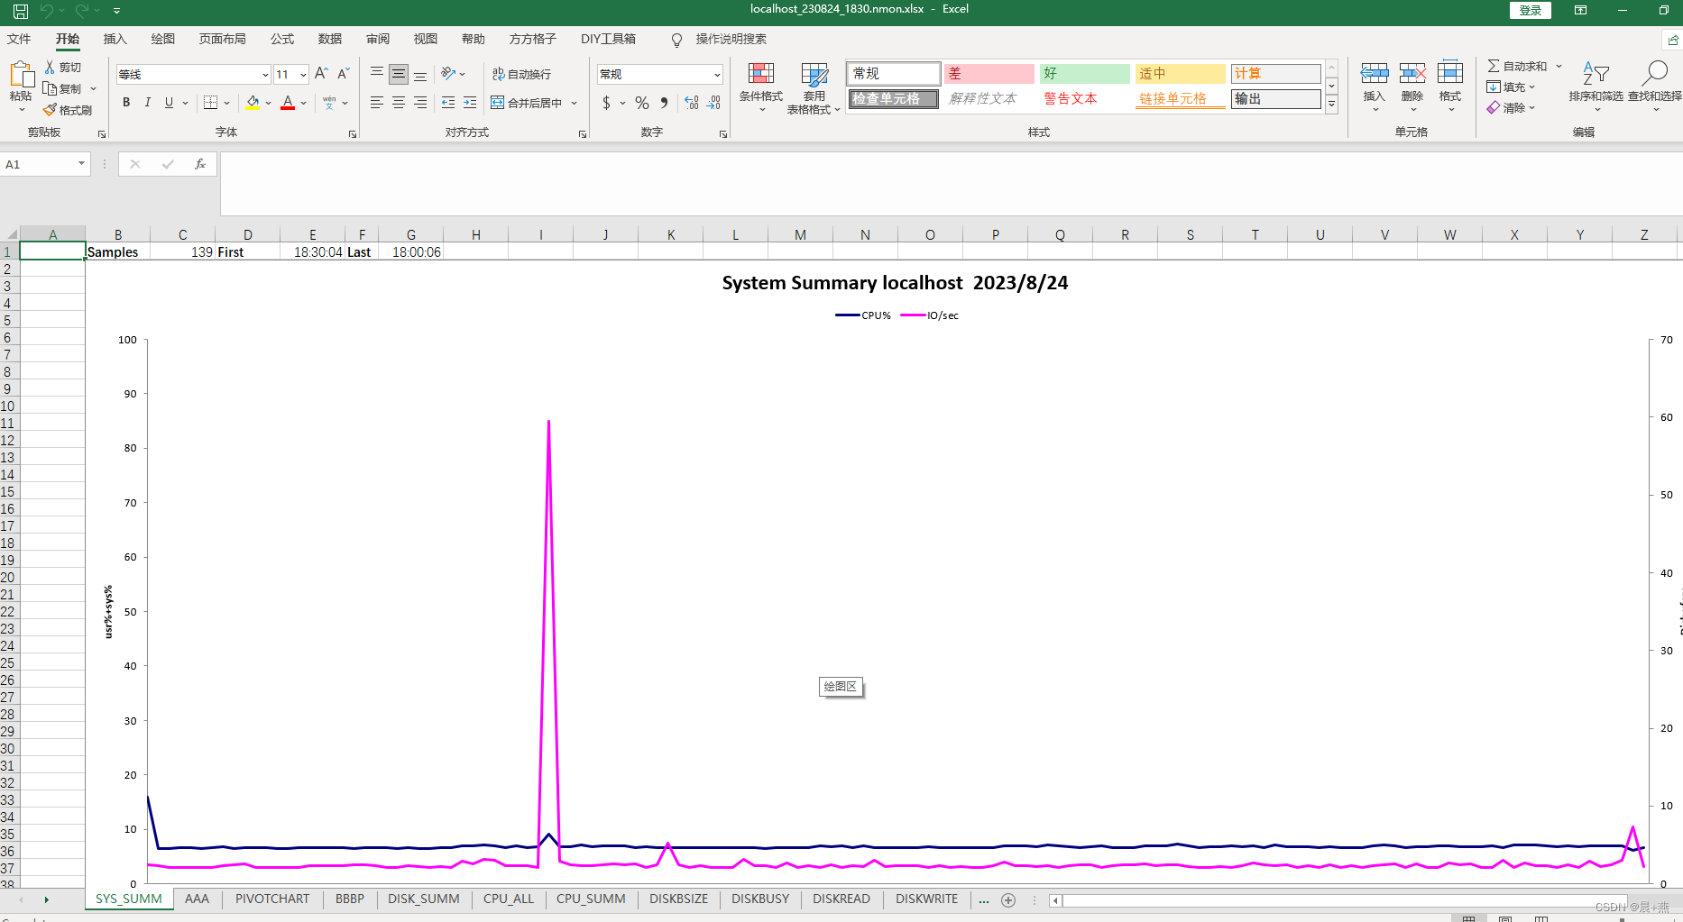Click the increase indent icon
Screen dimensions: 1683x922
click(x=470, y=103)
